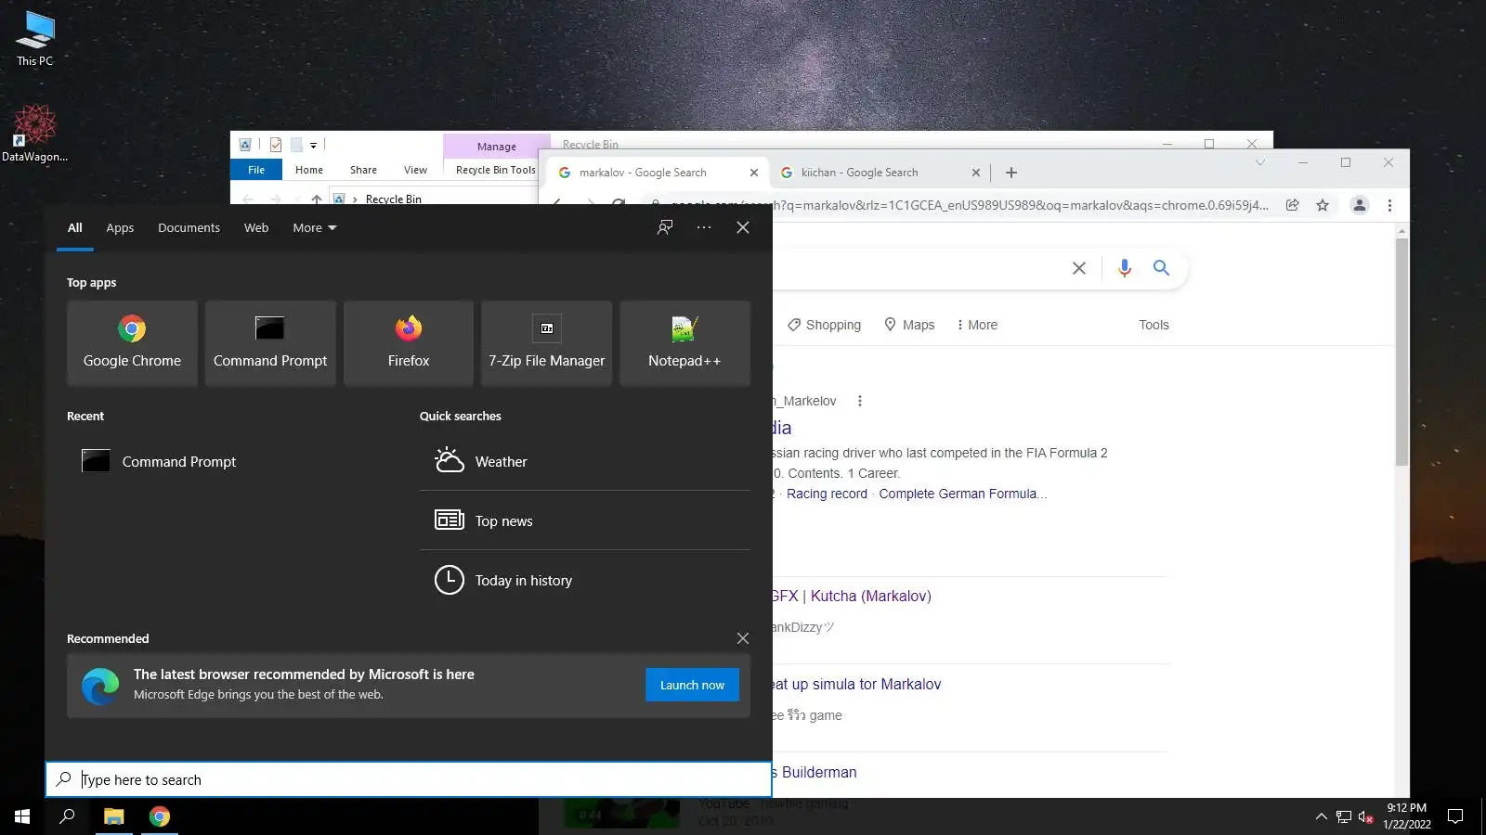Open the View ribbon tab in Recycle Bin

(x=415, y=170)
